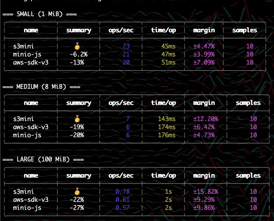Click the -6.2% summary value
This screenshot has height=221, width=274.
click(78, 54)
